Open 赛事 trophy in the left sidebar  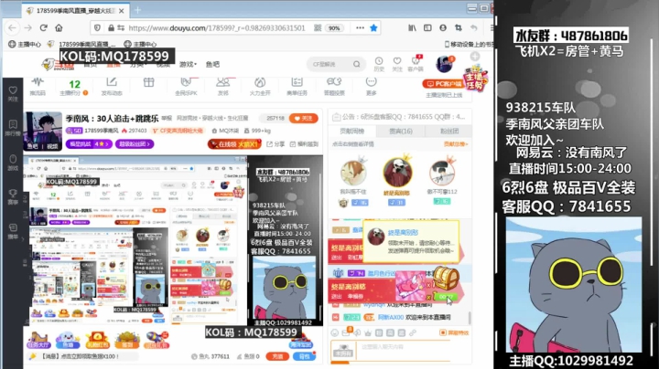pyautogui.click(x=13, y=196)
